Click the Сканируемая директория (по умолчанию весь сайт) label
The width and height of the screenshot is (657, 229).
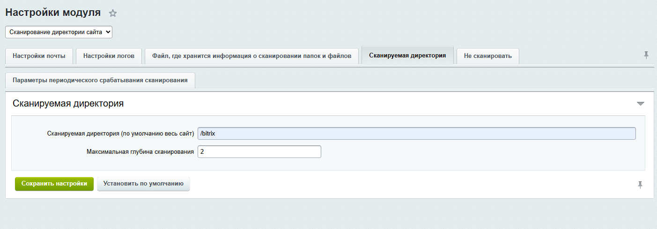coord(120,134)
